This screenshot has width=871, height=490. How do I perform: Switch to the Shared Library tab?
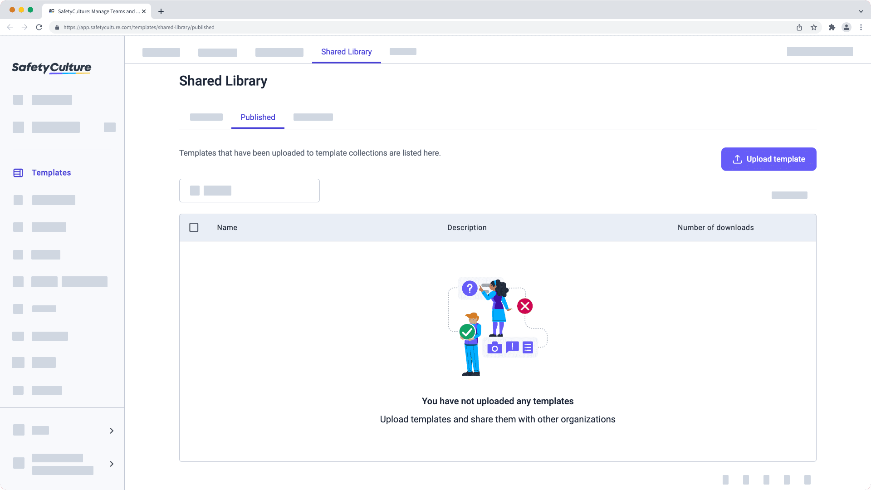pyautogui.click(x=346, y=52)
